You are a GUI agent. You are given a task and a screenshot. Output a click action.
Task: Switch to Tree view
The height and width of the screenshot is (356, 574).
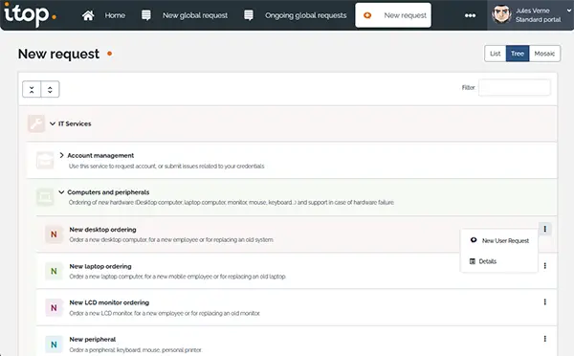pyautogui.click(x=518, y=54)
